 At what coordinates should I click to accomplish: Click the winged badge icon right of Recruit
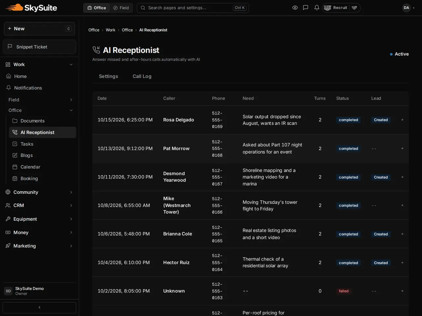(354, 8)
